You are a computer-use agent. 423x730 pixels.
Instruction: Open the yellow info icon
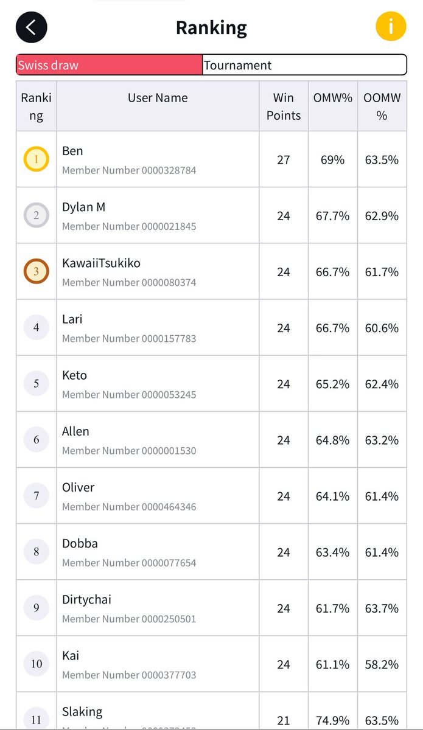(x=391, y=27)
